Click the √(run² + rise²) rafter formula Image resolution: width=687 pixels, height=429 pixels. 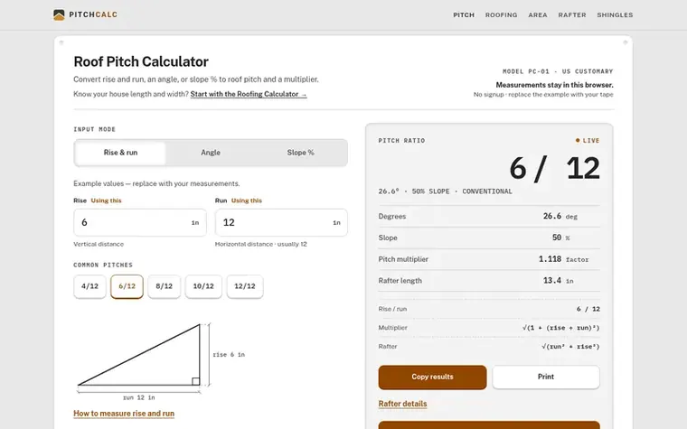[570, 346]
